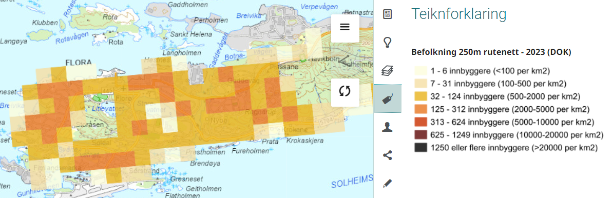Open the light bulb tips icon
The width and height of the screenshot is (612, 198).
tap(387, 42)
